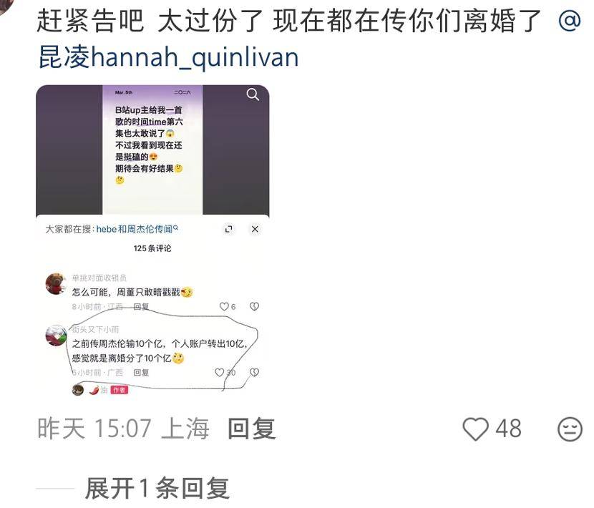Viewport: 594px width, 508px height.
Task: Open the attached screenshot image
Action: [152, 241]
